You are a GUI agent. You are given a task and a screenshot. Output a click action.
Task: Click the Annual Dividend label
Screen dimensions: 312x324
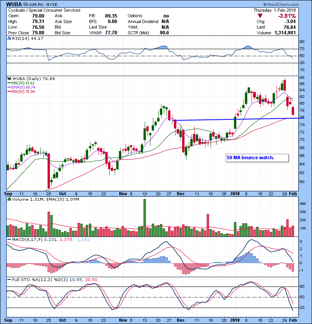[143, 21]
